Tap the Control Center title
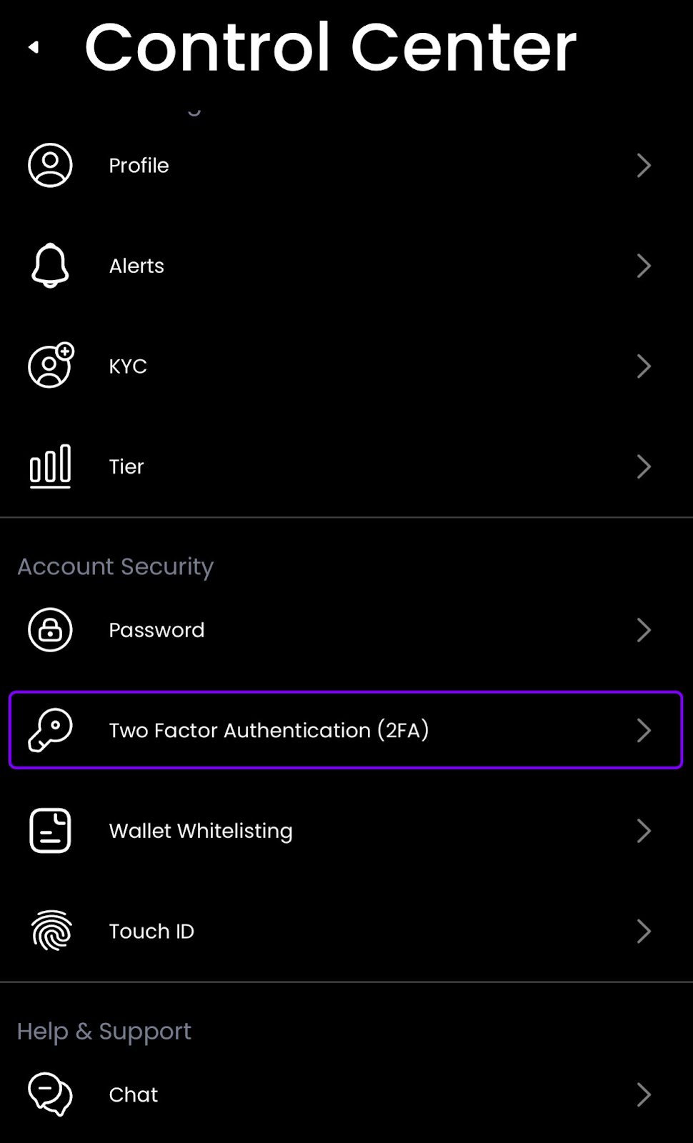Image resolution: width=693 pixels, height=1143 pixels. (330, 47)
